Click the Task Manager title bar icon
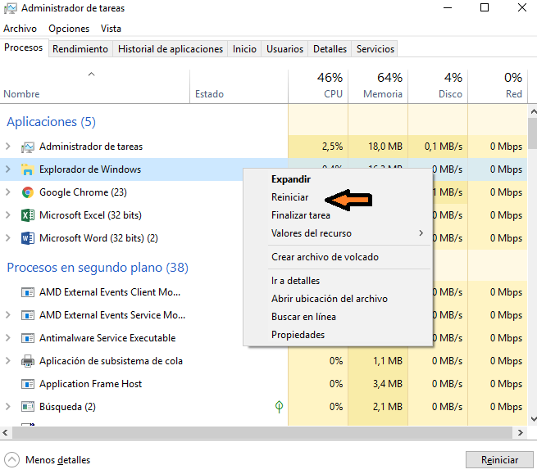This screenshot has height=474, width=537. [x=11, y=8]
